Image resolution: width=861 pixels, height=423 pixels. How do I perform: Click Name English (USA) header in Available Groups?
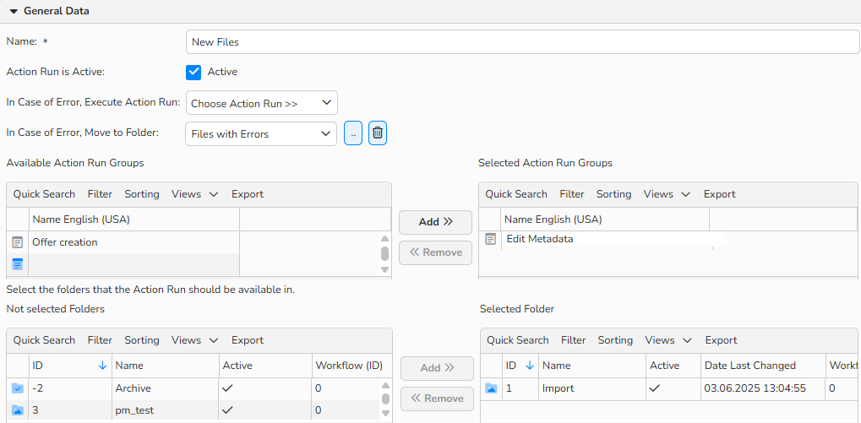134,220
